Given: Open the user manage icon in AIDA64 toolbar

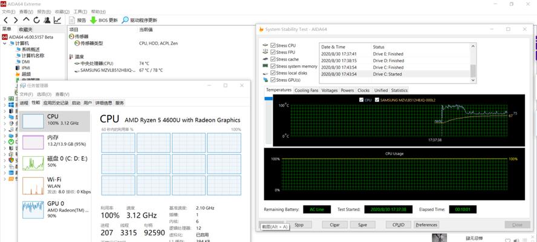Looking at the screenshot, I should [47, 20].
